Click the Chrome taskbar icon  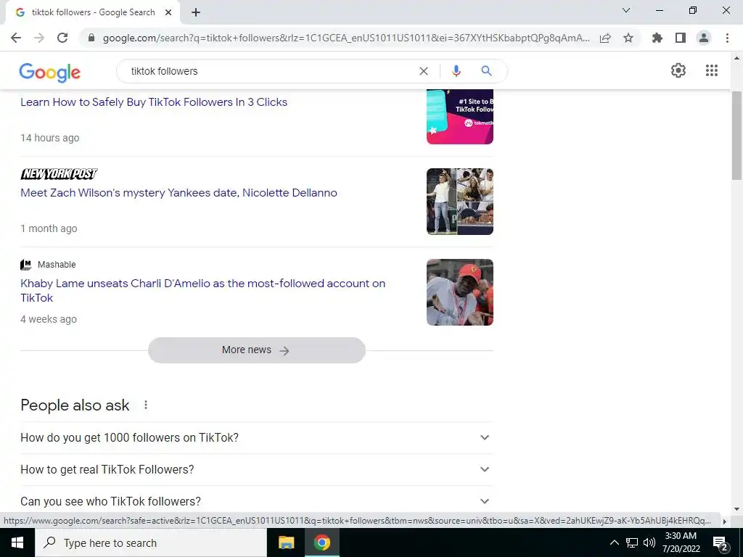(321, 542)
